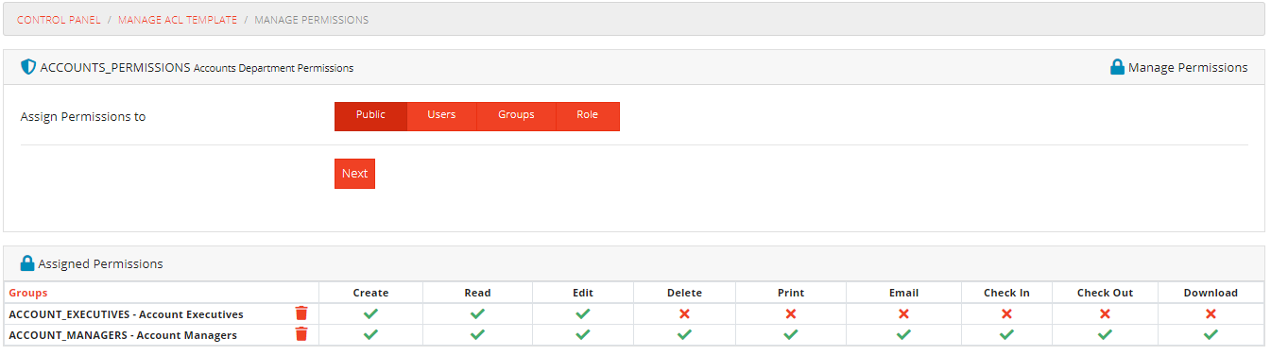Click Edit checkmark for Account Executives
Image resolution: width=1271 pixels, height=355 pixels.
click(583, 313)
